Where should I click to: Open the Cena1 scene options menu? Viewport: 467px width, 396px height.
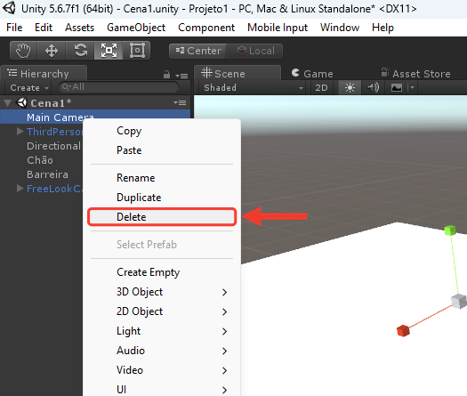pos(181,103)
